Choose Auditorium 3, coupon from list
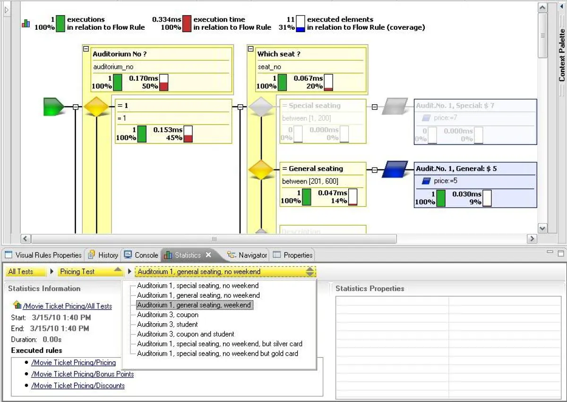Screen dimensions: 567x402 (168, 315)
